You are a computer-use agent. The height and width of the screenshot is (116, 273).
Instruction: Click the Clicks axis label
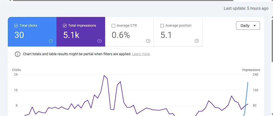[16, 70]
